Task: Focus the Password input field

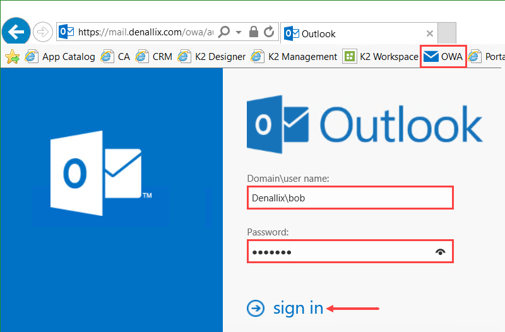Action: [x=350, y=251]
